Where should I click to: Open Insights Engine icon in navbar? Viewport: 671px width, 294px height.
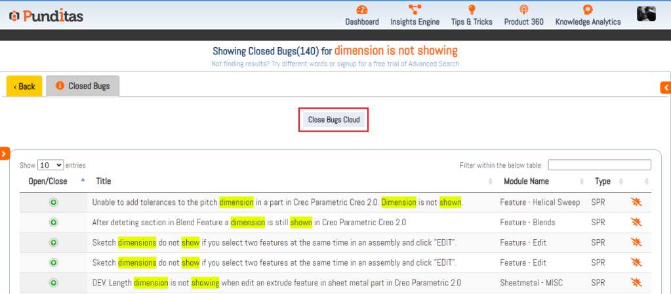(415, 10)
